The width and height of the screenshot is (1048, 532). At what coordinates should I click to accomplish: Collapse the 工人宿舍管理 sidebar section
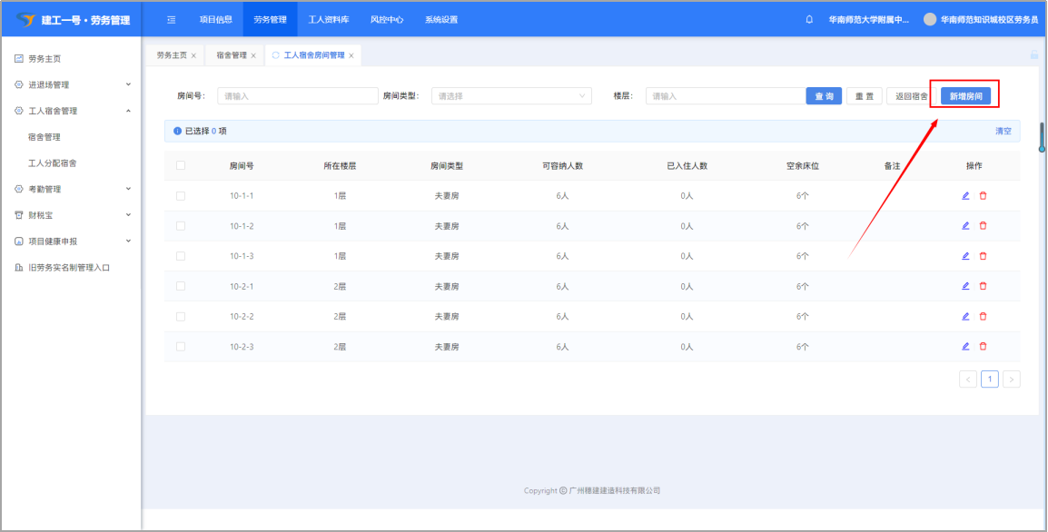pyautogui.click(x=71, y=111)
